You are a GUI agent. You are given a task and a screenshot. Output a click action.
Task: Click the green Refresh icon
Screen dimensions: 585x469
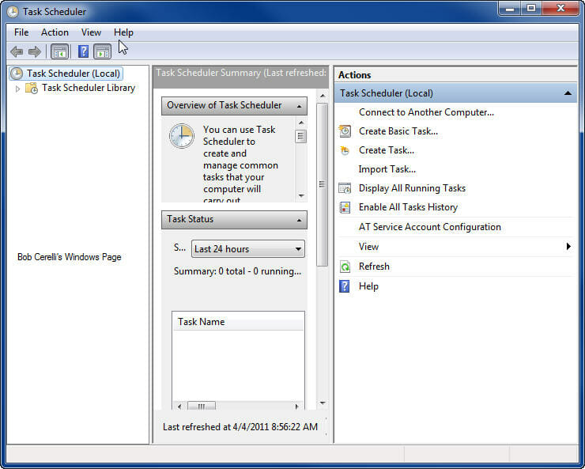(x=345, y=267)
